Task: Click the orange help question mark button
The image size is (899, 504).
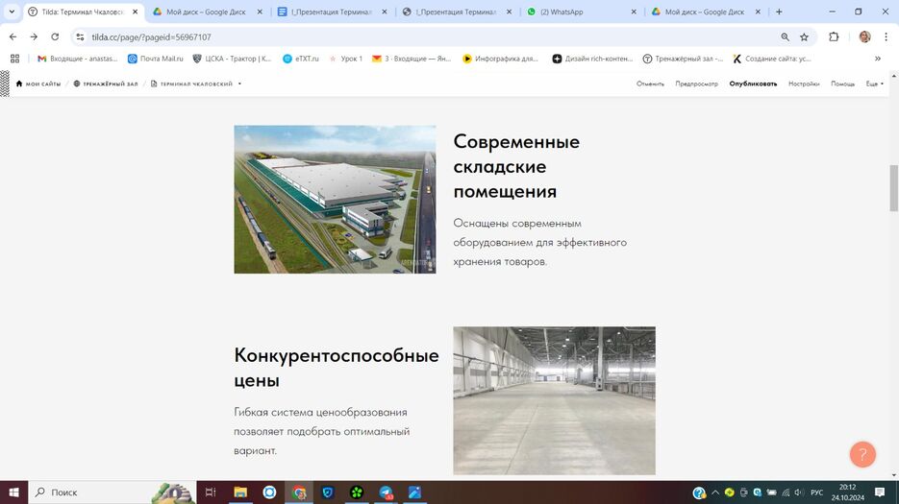Action: (x=862, y=455)
